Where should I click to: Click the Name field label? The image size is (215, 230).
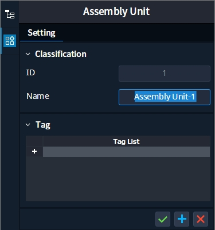point(38,96)
